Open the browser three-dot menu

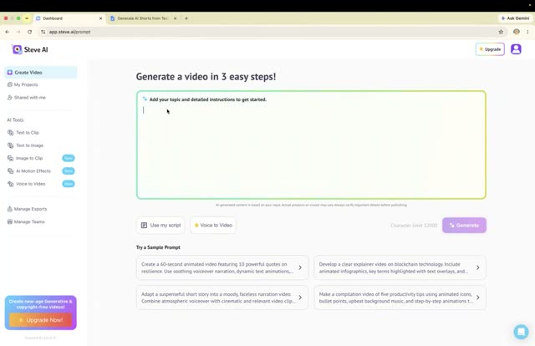tap(527, 32)
